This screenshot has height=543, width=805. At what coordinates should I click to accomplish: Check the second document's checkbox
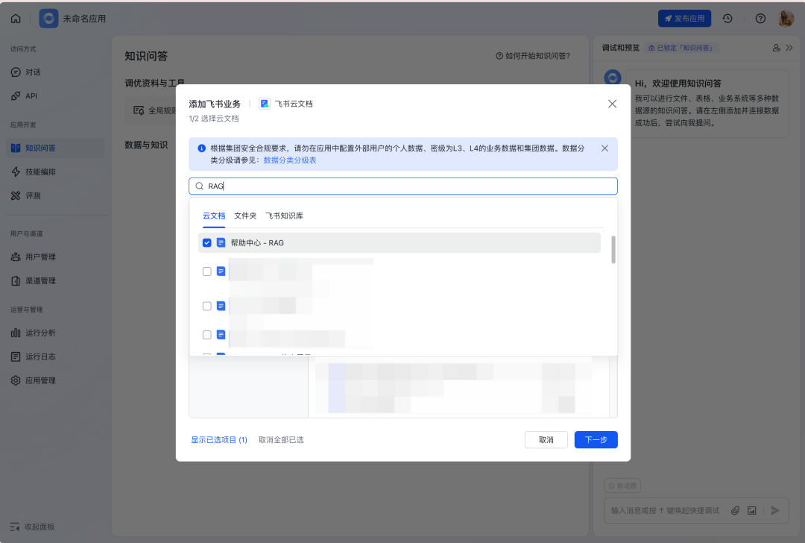tap(207, 271)
